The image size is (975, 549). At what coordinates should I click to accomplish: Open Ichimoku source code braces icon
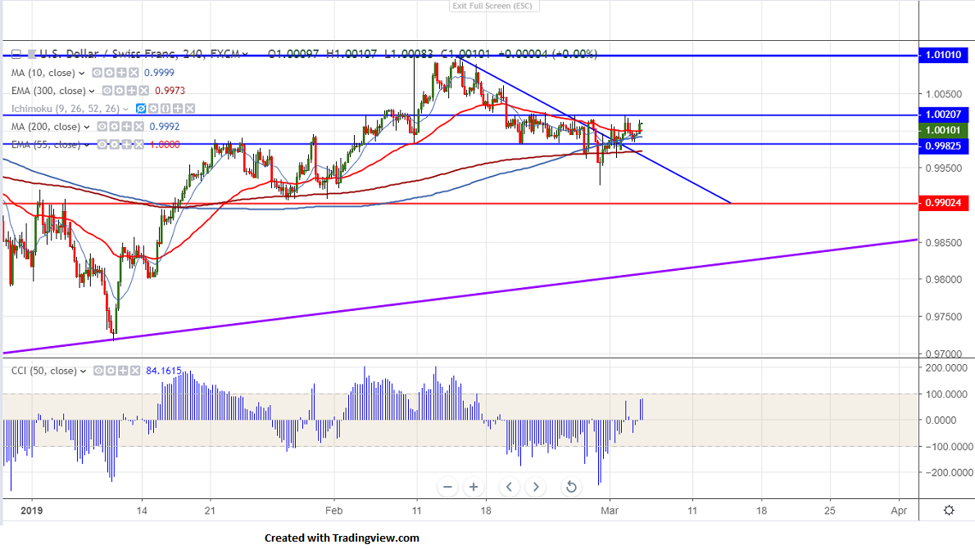tap(166, 108)
